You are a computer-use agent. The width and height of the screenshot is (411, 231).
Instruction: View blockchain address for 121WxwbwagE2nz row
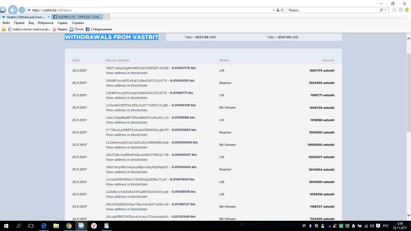click(x=127, y=147)
